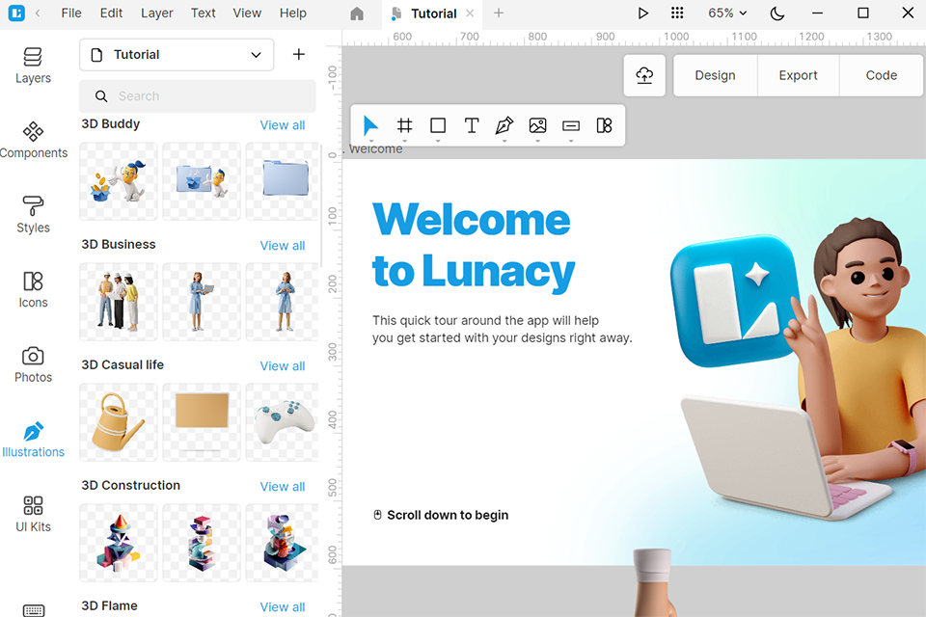This screenshot has height=617, width=926.
Task: Open the 65% zoom dropdown
Action: (727, 13)
